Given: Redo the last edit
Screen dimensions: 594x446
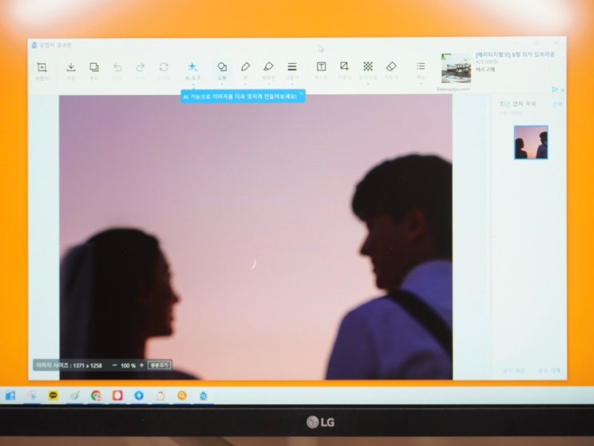Looking at the screenshot, I should click(x=140, y=67).
